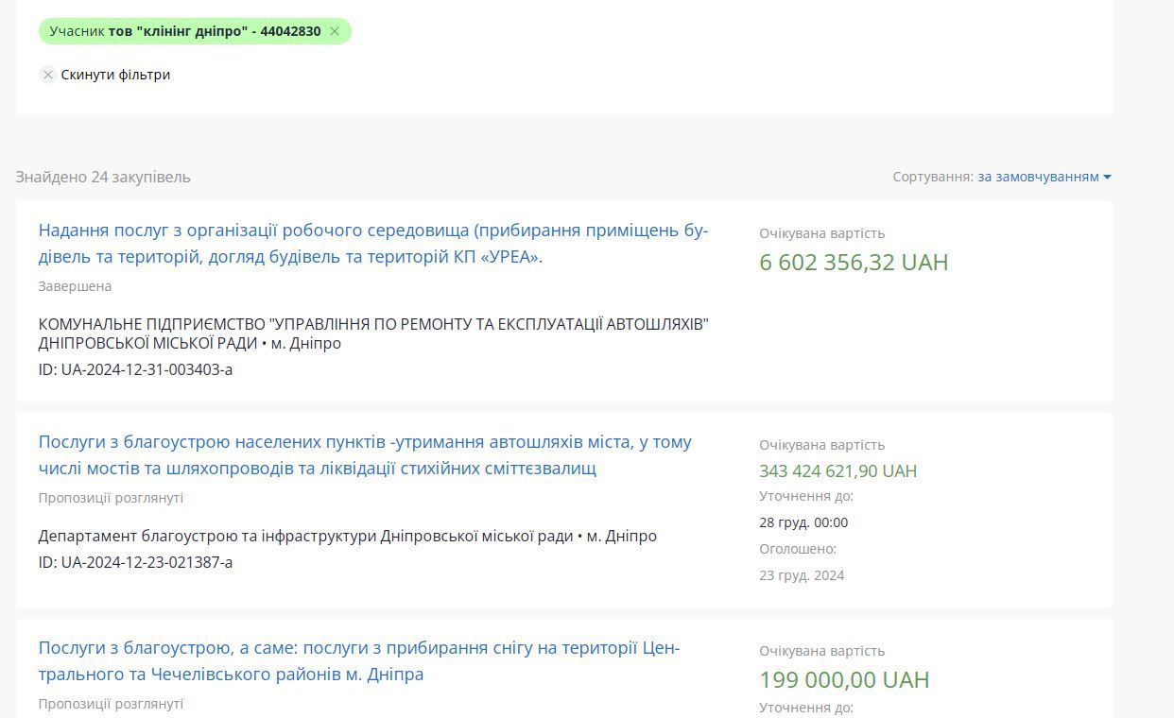This screenshot has height=718, width=1174.
Task: Click the "Знайдено 24 закупівель" results count
Action: [103, 177]
